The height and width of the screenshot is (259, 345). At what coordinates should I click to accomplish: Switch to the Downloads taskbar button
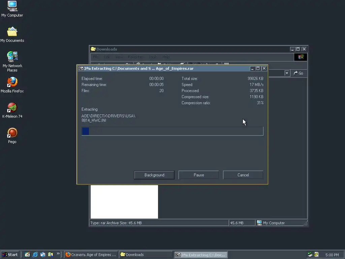146,255
